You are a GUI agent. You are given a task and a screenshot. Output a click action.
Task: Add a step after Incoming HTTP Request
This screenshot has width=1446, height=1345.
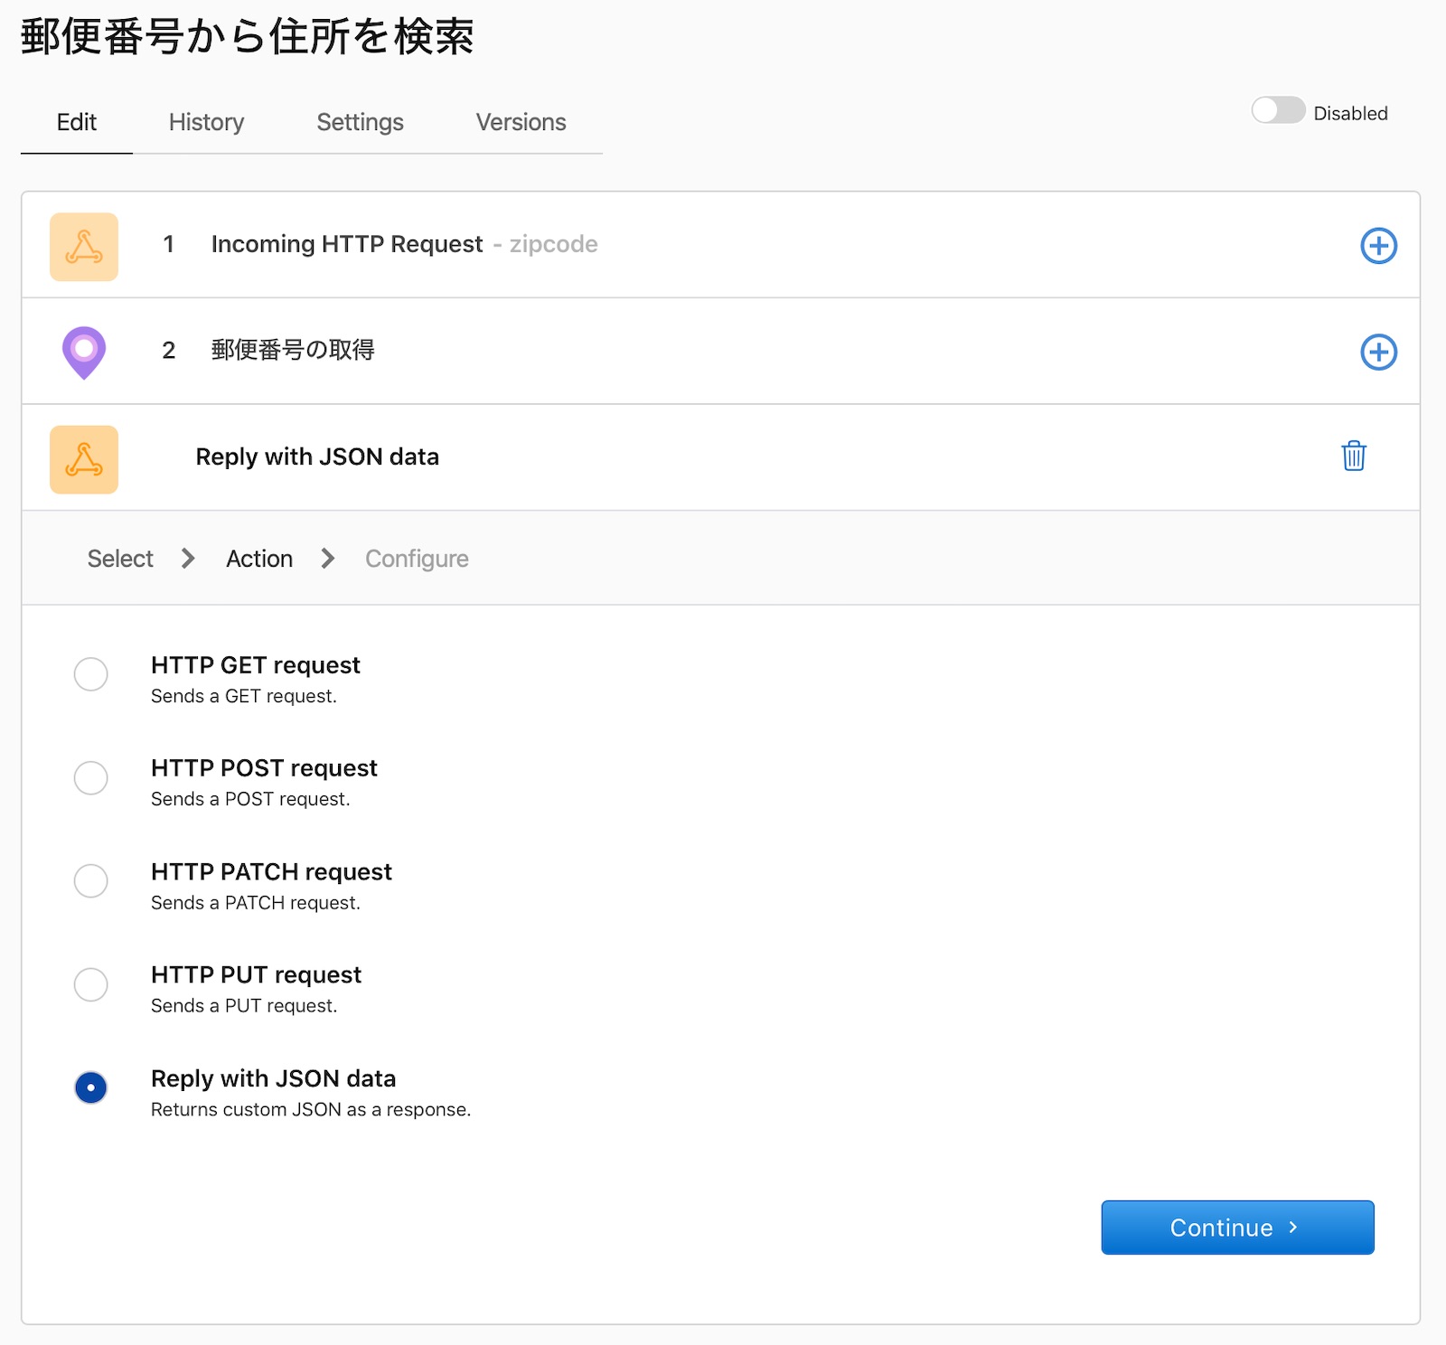click(1377, 246)
